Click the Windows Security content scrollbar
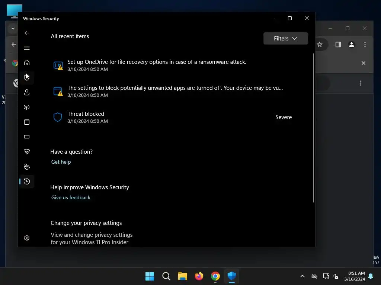This screenshot has height=285, width=381. [x=313, y=128]
